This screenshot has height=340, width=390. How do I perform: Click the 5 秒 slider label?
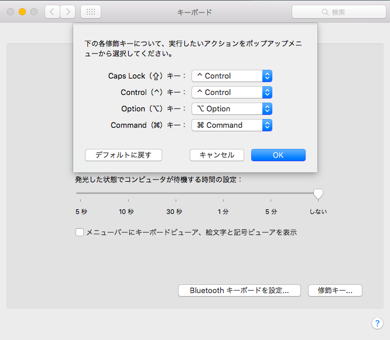(x=81, y=212)
